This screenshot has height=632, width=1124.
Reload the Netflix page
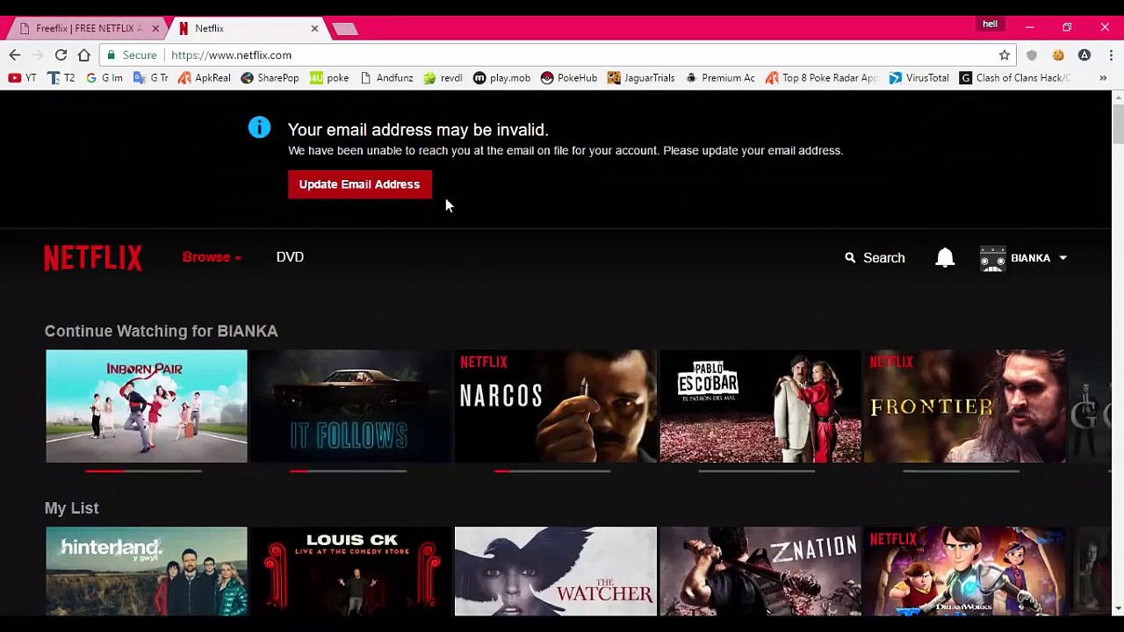(61, 54)
